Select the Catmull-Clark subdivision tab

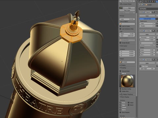pyautogui.click(x=147, y=19)
